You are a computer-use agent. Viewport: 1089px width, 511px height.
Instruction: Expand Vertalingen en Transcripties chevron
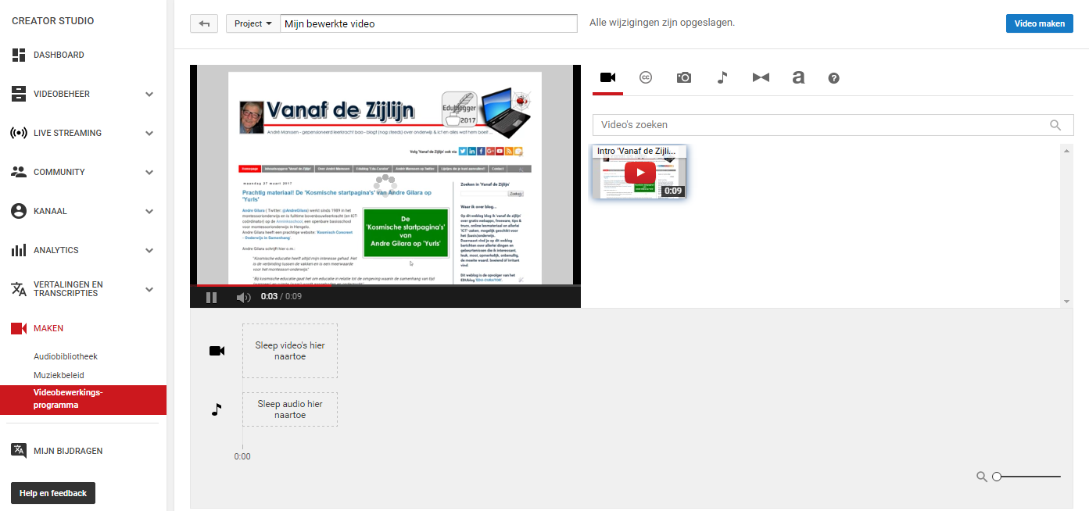coord(149,290)
